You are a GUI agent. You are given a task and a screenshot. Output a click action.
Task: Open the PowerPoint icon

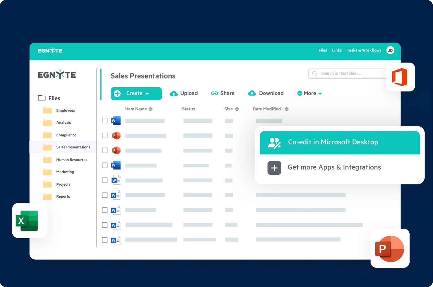390,249
